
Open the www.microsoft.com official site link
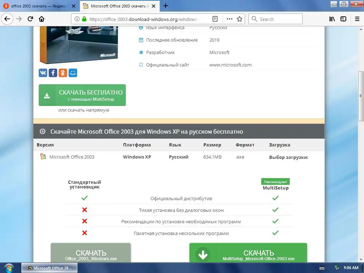[x=230, y=65]
